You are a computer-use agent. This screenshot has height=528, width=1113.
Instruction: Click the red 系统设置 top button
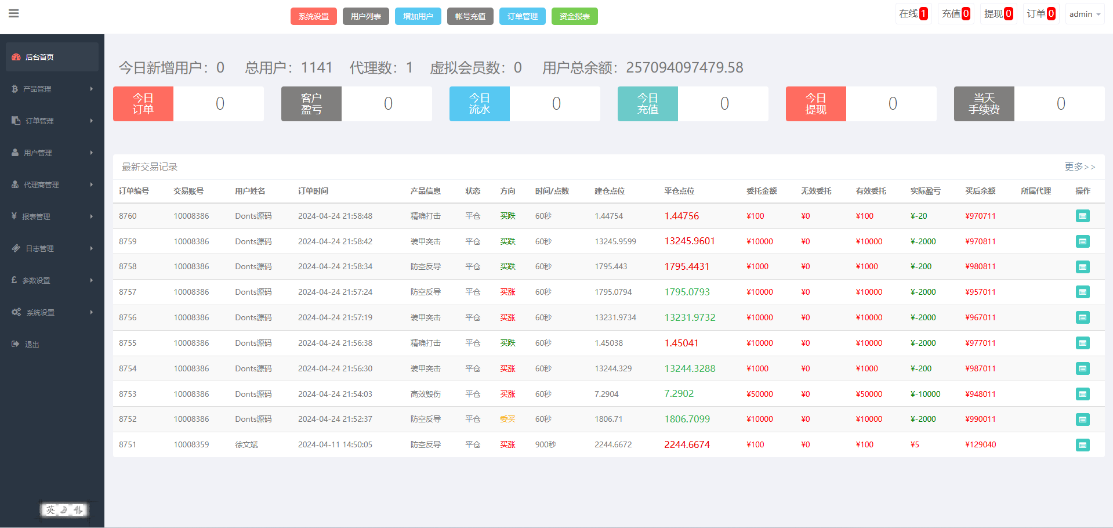point(313,16)
